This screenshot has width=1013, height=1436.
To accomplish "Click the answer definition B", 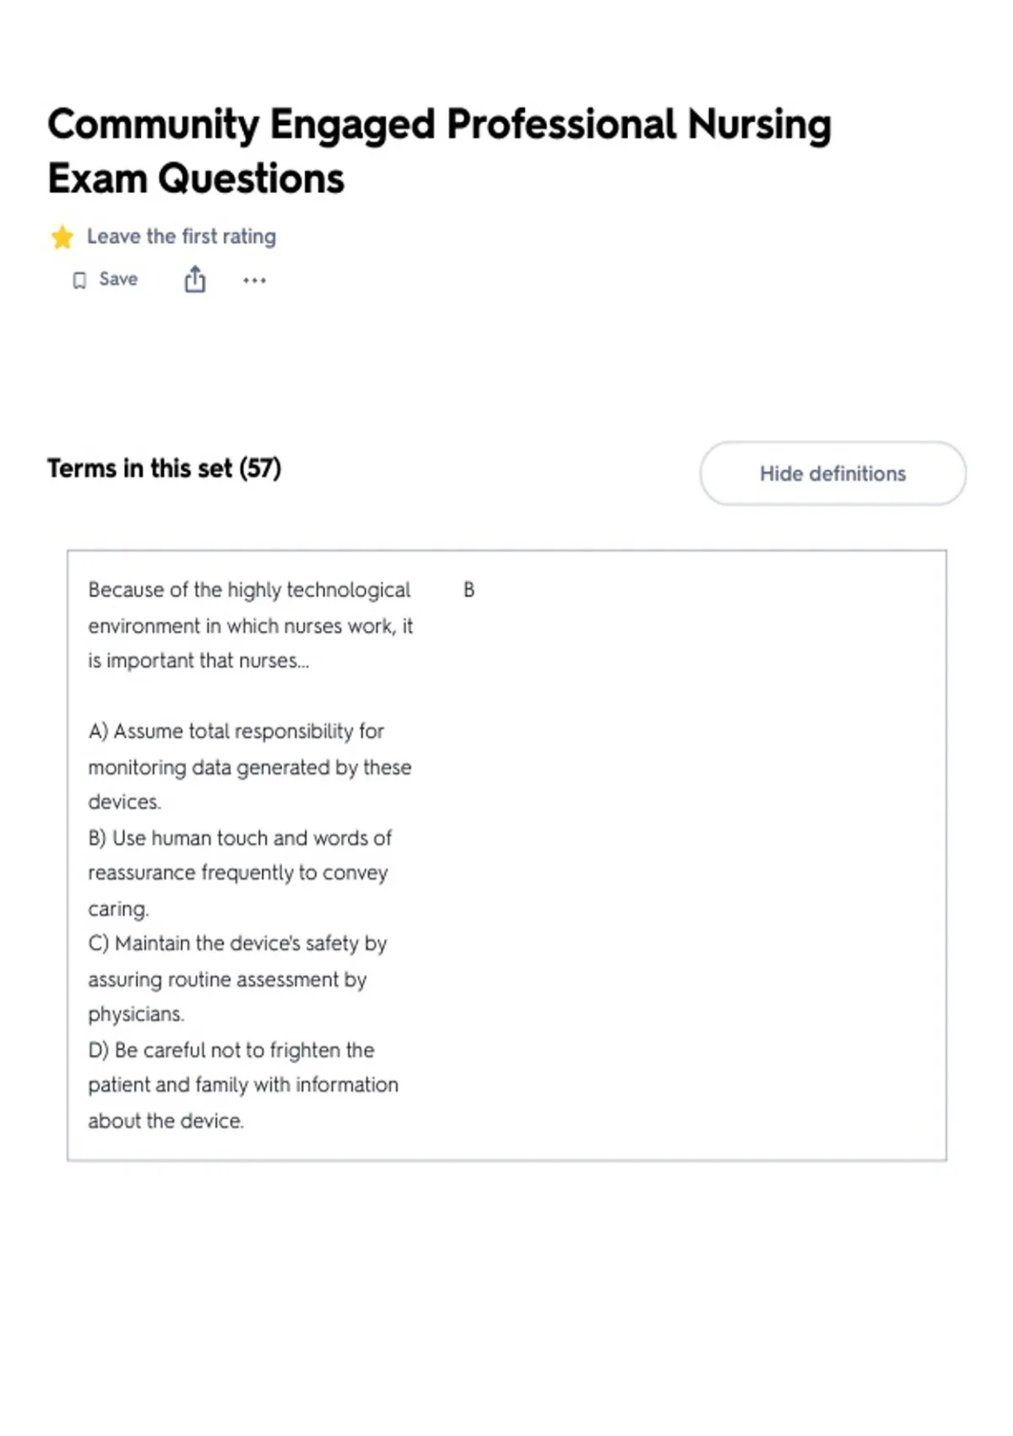I will (x=469, y=590).
